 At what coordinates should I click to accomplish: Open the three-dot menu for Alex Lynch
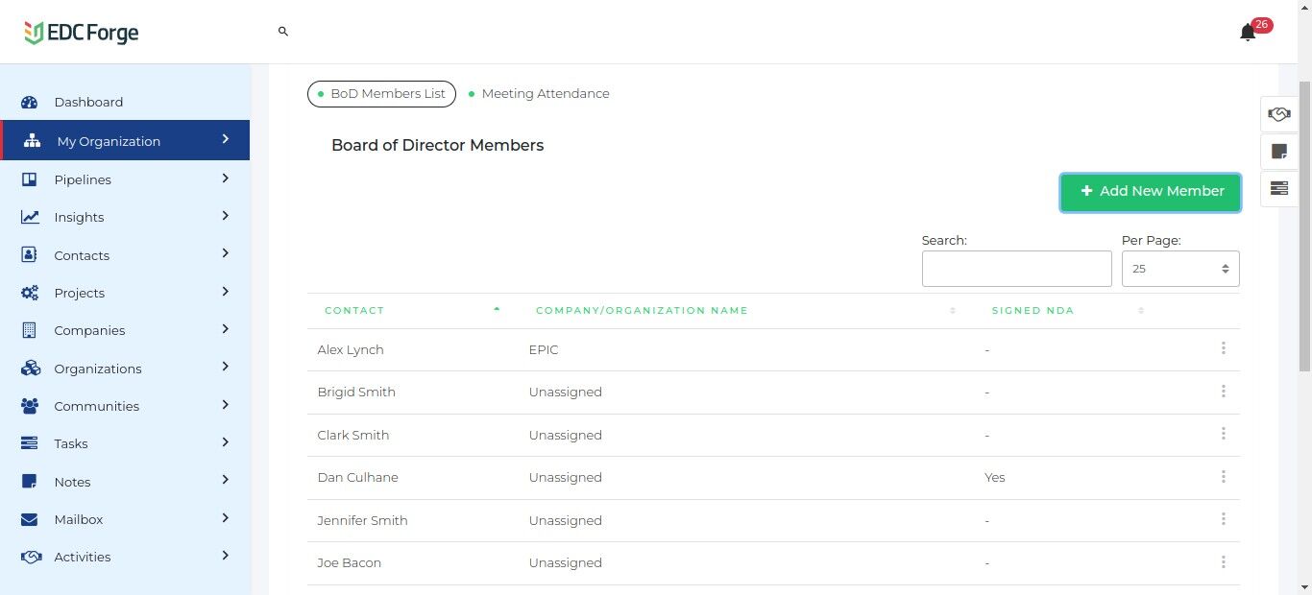(x=1223, y=348)
